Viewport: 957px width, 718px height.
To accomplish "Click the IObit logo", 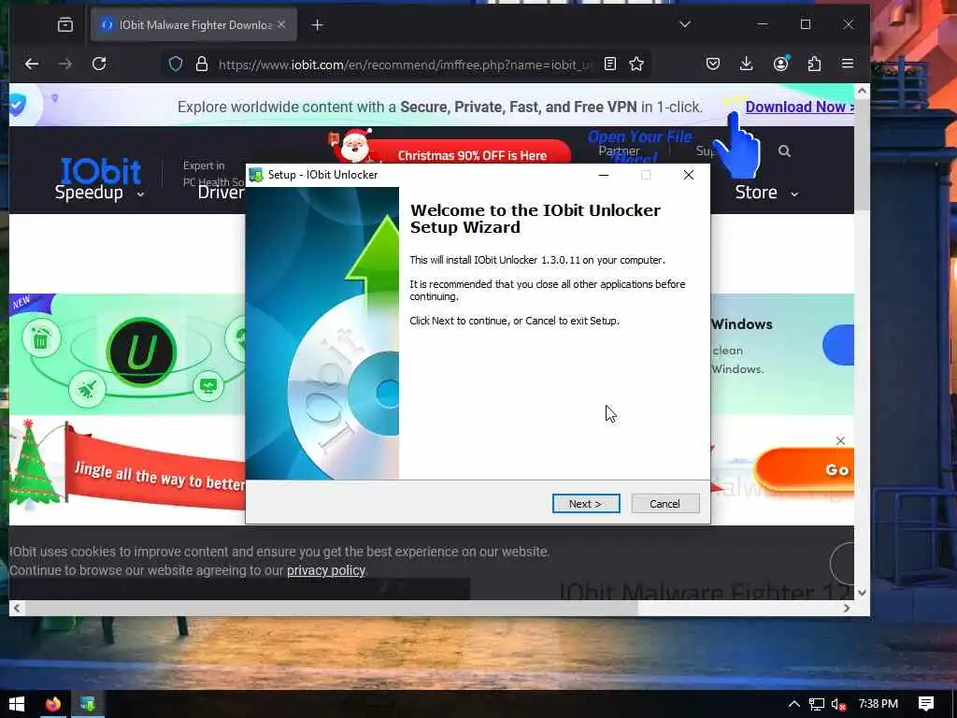I will point(101,171).
